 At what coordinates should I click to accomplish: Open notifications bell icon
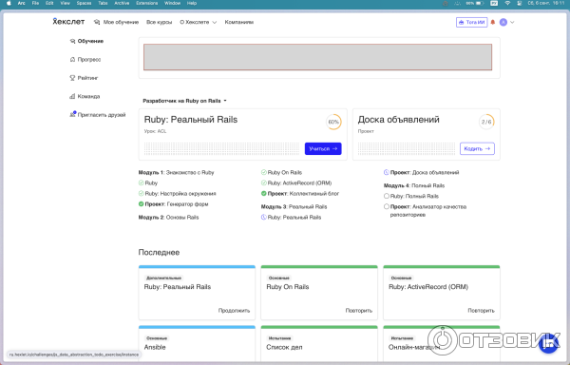(493, 22)
